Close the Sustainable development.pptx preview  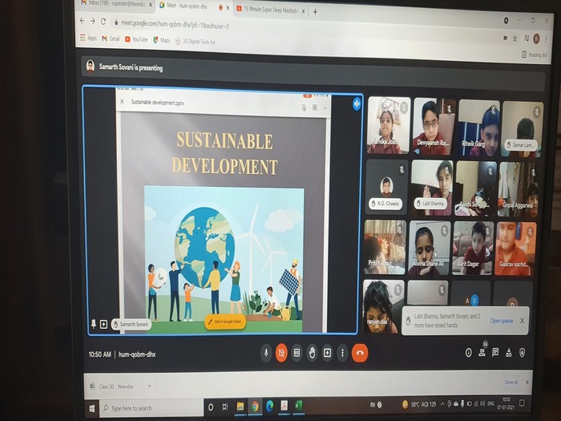click(x=122, y=102)
